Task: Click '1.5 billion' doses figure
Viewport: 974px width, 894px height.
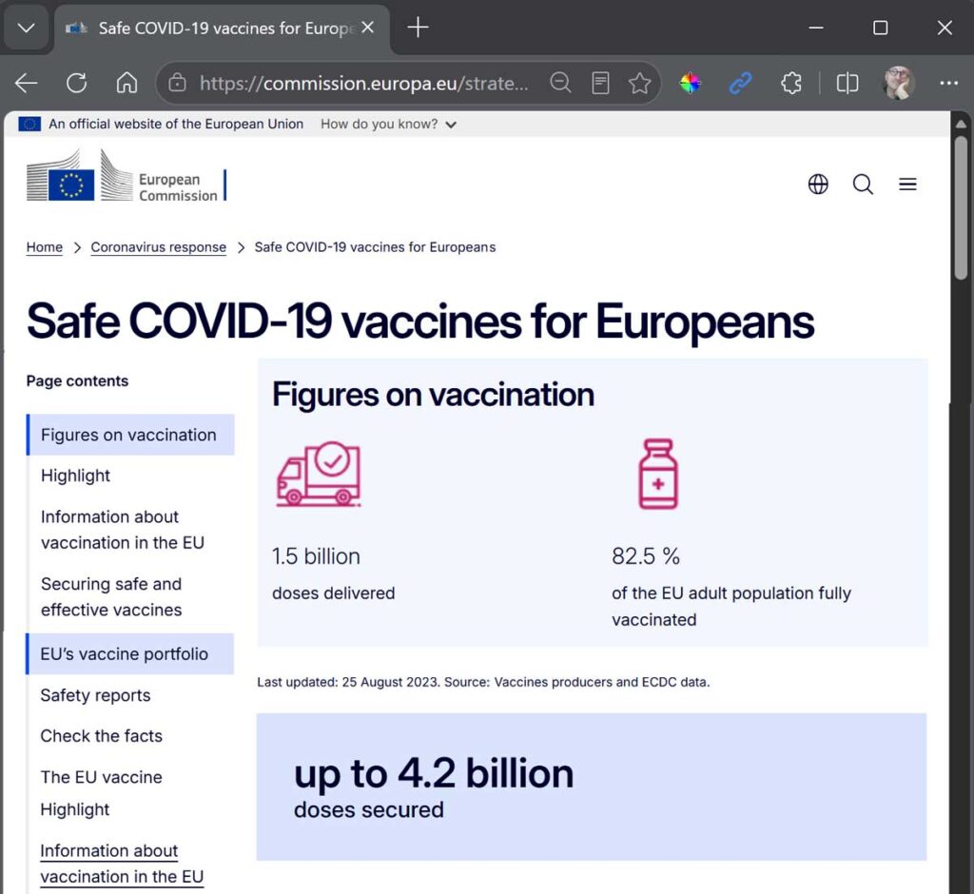Action: point(316,556)
